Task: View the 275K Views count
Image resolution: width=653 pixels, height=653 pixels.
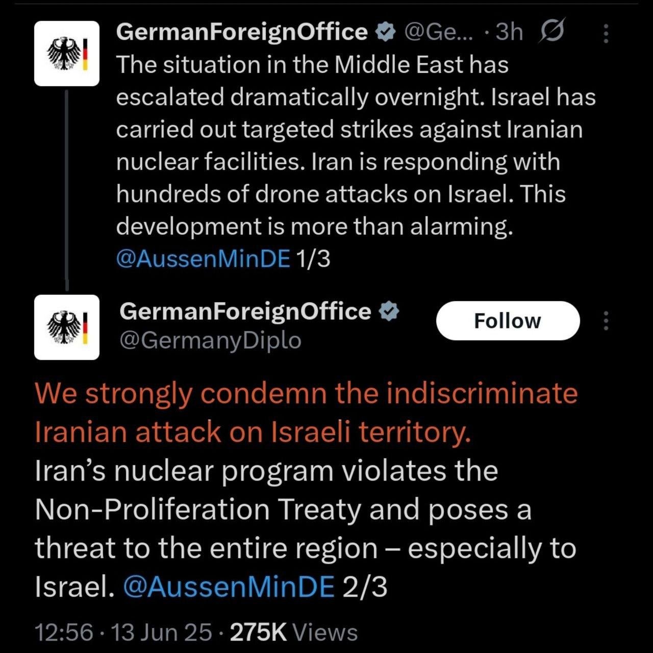Action: [x=294, y=633]
